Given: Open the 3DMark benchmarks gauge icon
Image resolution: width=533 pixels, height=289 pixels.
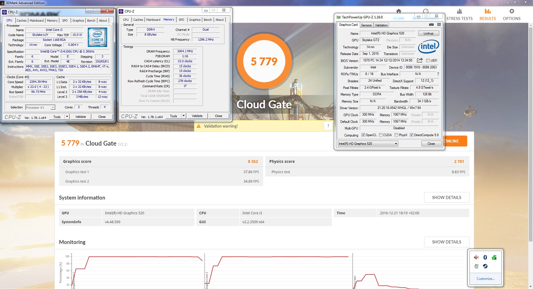Looking at the screenshot, I should coord(426,11).
